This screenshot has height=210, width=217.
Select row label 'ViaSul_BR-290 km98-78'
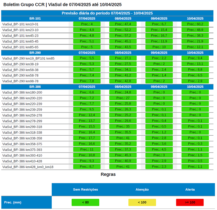(20, 81)
